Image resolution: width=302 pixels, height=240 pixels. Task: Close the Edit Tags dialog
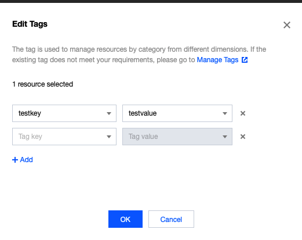pyautogui.click(x=287, y=25)
